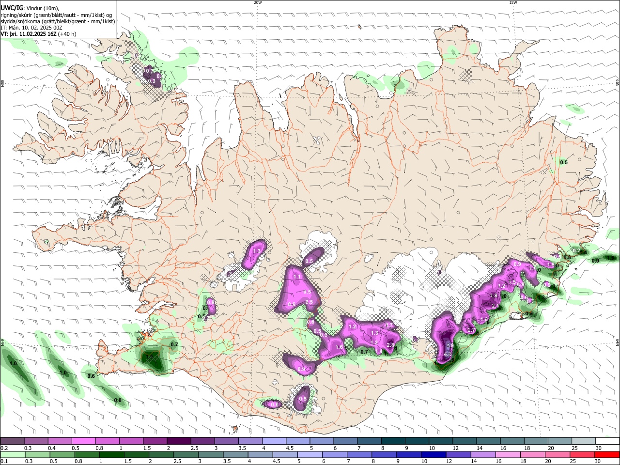Viewport: 620px width, 465px height.
Task: Click the '20W' longitude label at top
Action: pyautogui.click(x=258, y=2)
